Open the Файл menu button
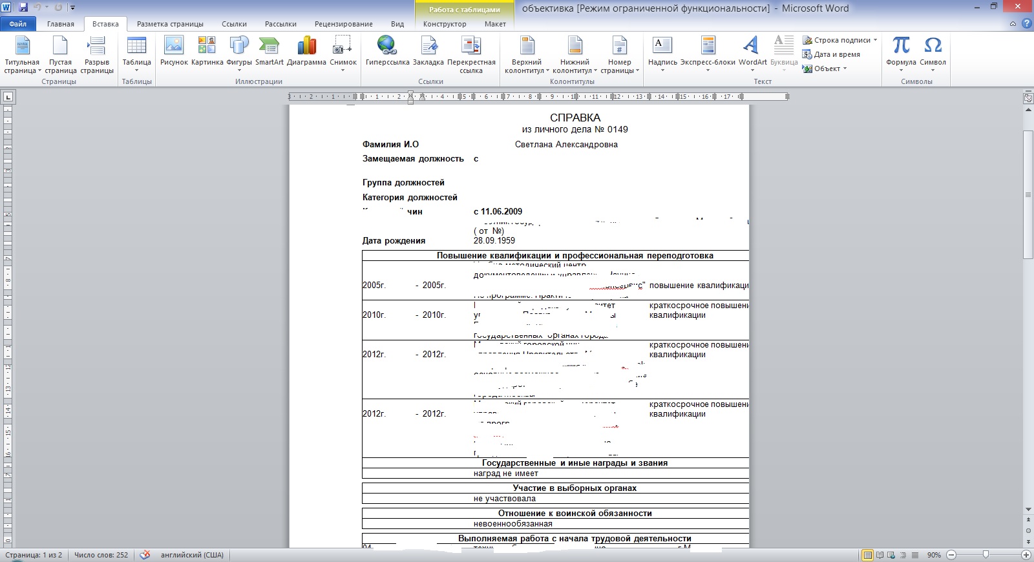 pos(18,24)
